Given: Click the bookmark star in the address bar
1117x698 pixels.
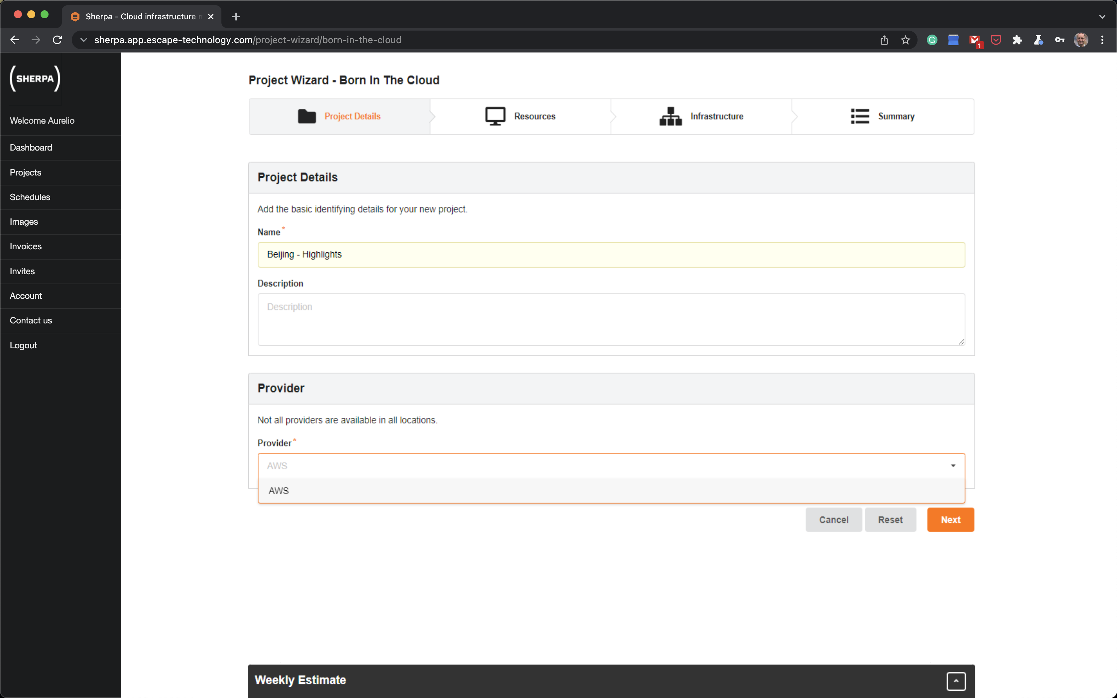Looking at the screenshot, I should (x=905, y=40).
